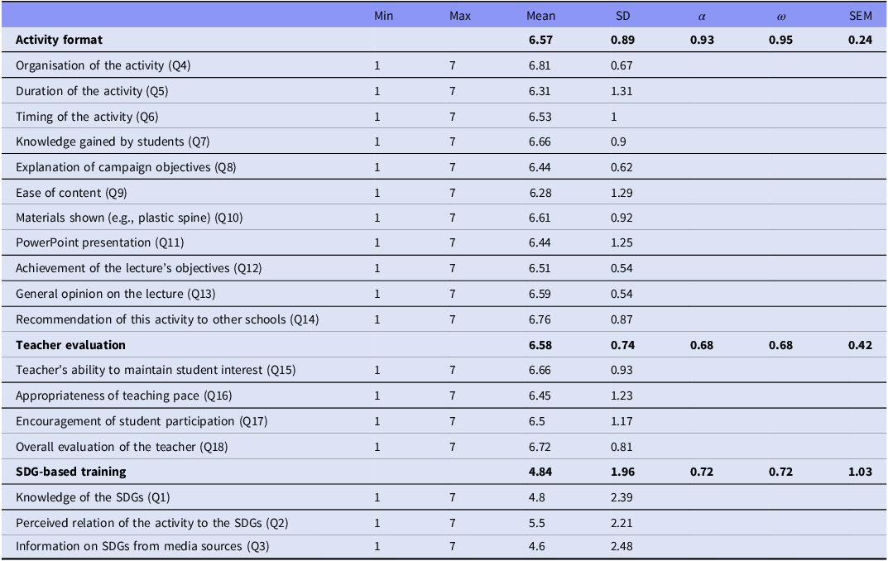Click the Teacher evaluation section heading

point(70,345)
